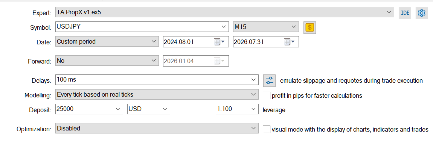Open expert settings gear icon
The height and width of the screenshot is (147, 433).
coord(421,13)
